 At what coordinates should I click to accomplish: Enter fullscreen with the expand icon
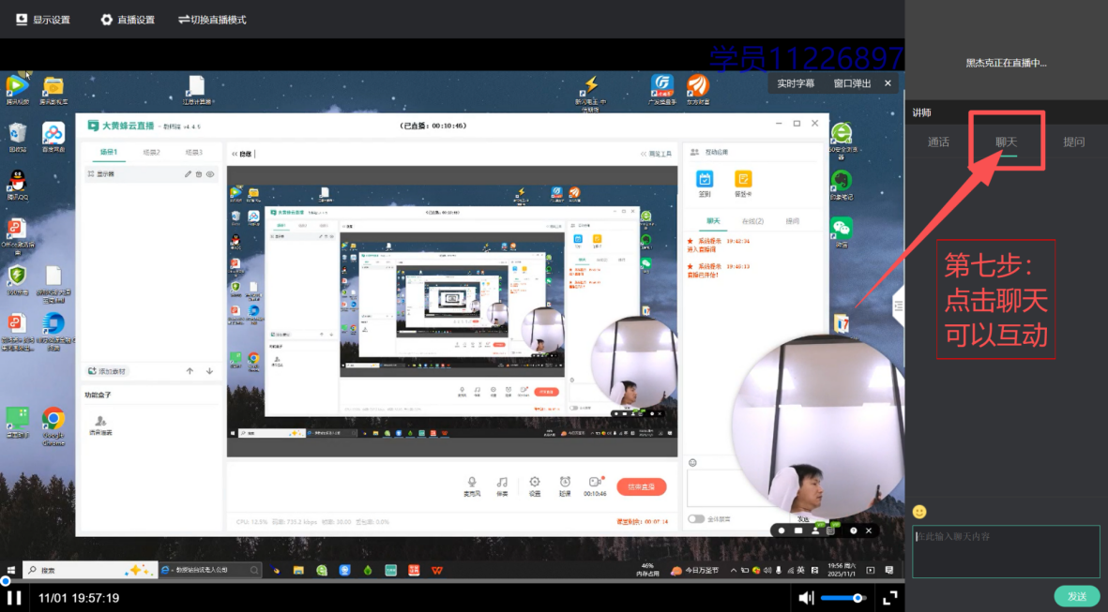coord(890,597)
